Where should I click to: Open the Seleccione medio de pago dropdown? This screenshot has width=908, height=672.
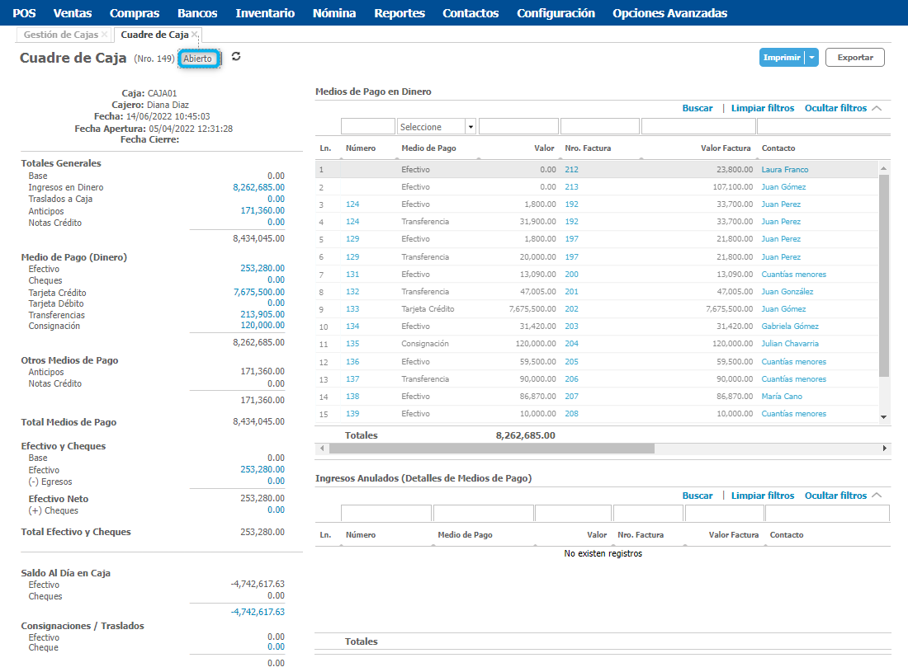click(471, 127)
